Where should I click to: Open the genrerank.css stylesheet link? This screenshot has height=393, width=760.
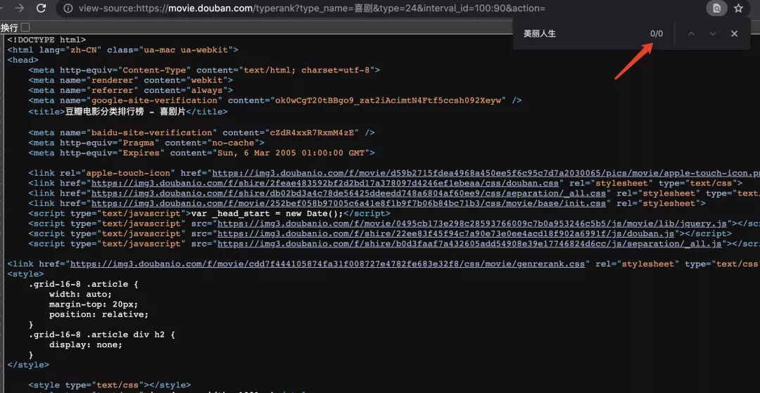pos(328,264)
